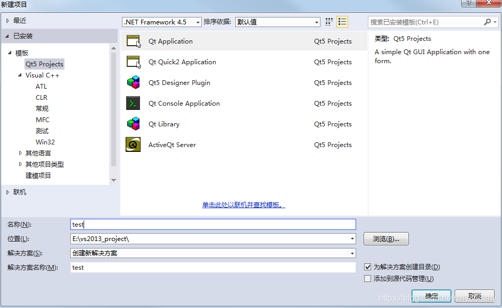Click the 取消 cancel button

point(474,296)
